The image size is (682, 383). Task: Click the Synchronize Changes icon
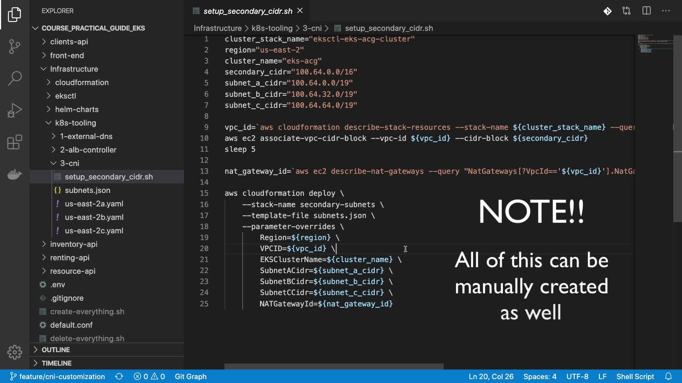pyautogui.click(x=119, y=376)
